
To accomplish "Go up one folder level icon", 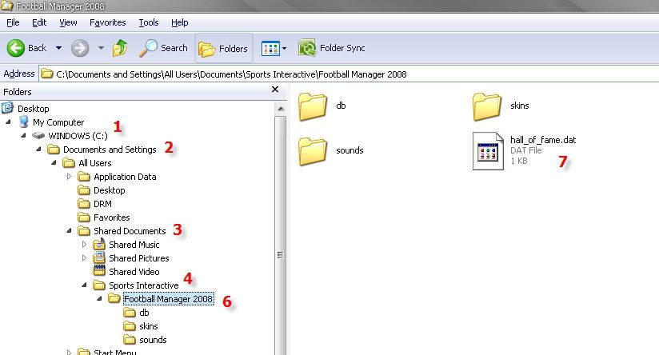I will pos(120,48).
